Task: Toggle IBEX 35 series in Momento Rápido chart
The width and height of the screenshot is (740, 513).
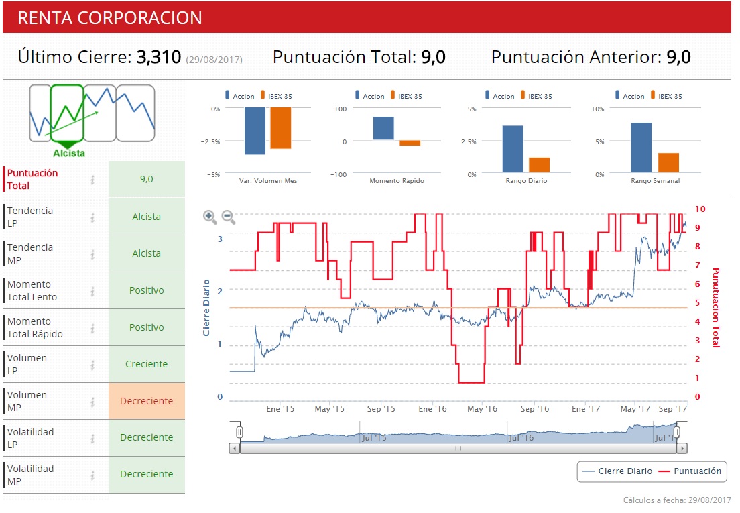Action: [406, 96]
